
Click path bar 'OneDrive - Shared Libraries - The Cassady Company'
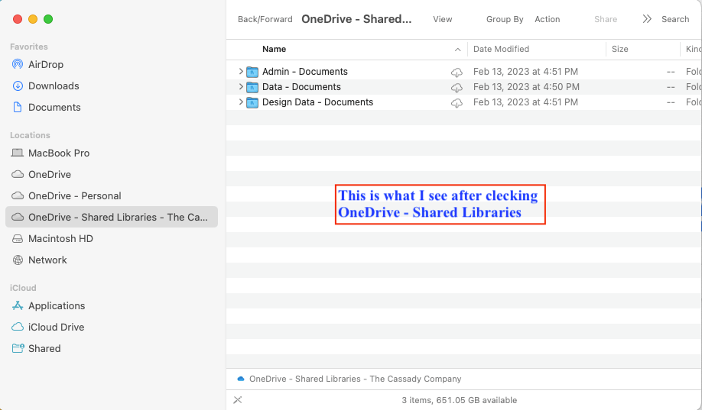[x=355, y=379]
